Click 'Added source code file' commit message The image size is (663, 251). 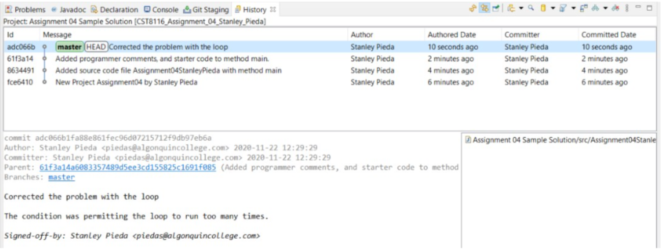coord(168,71)
